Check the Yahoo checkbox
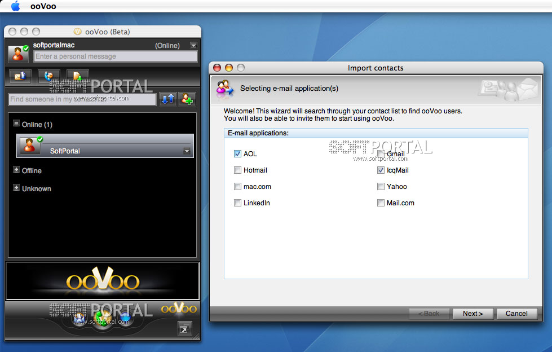Viewport: 552px width, 352px height. (381, 186)
